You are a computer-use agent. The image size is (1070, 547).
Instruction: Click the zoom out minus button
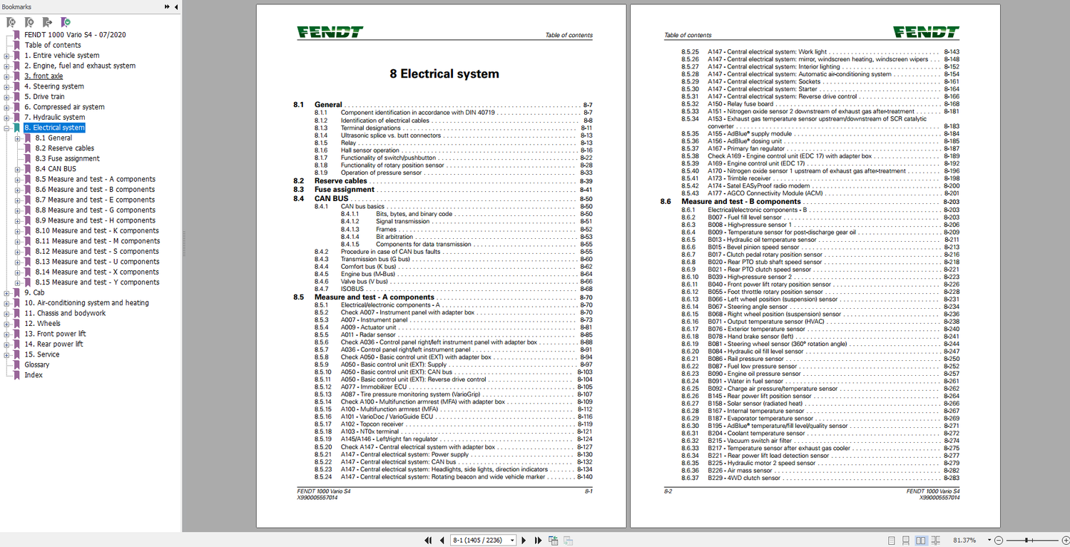coord(999,541)
